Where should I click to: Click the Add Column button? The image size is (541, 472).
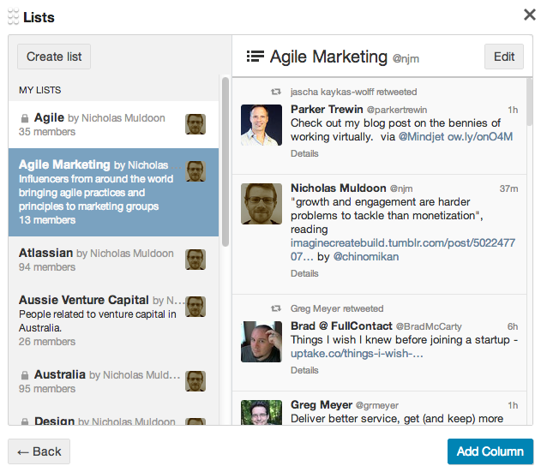tap(490, 451)
